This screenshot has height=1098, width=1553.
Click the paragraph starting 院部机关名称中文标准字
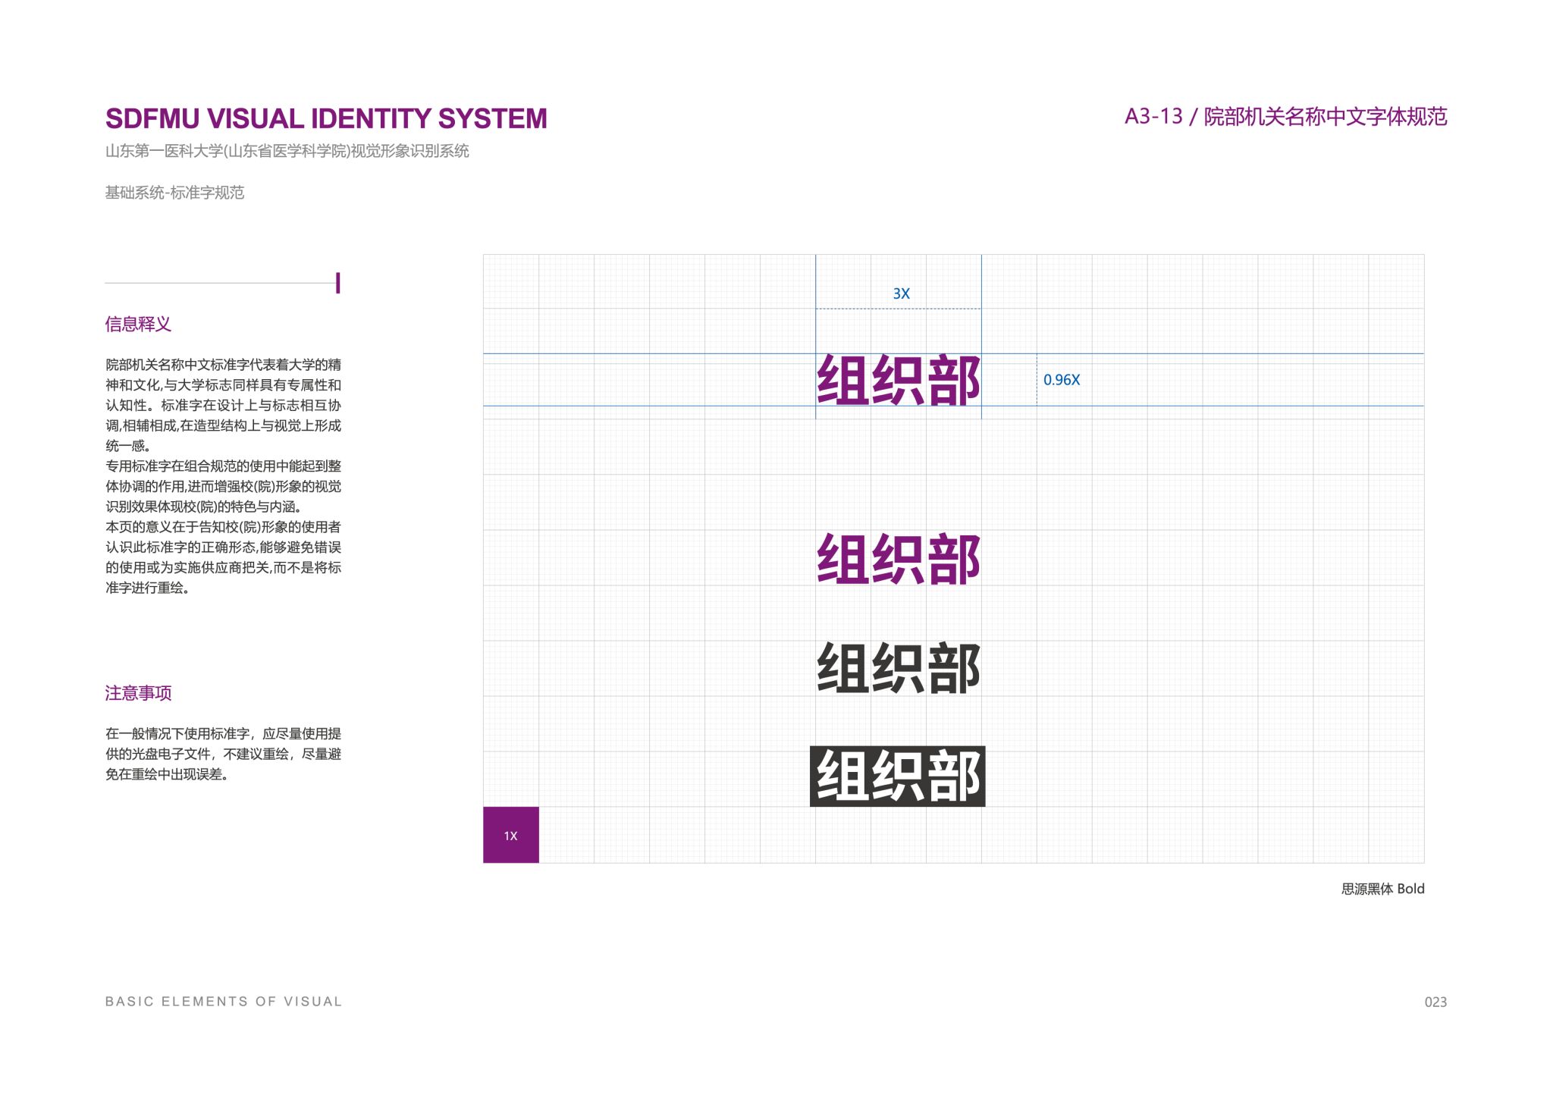[223, 405]
